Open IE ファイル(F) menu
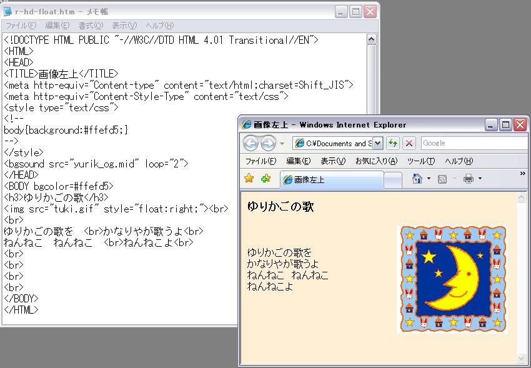The width and height of the screenshot is (531, 368). pos(261,161)
